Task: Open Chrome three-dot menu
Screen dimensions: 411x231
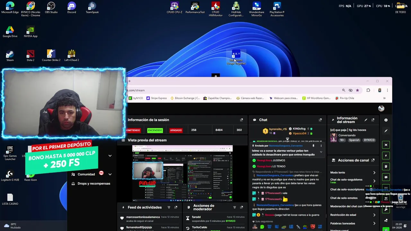Action: pos(387,90)
